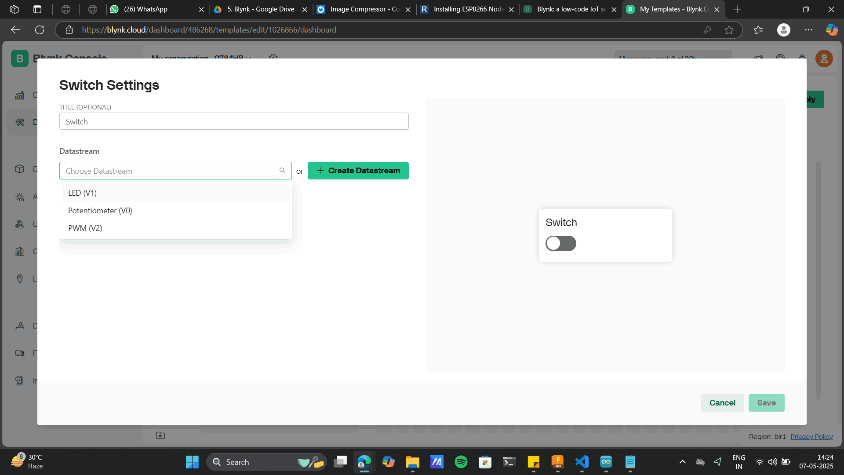
Task: Show hidden system tray icons
Action: click(x=682, y=462)
